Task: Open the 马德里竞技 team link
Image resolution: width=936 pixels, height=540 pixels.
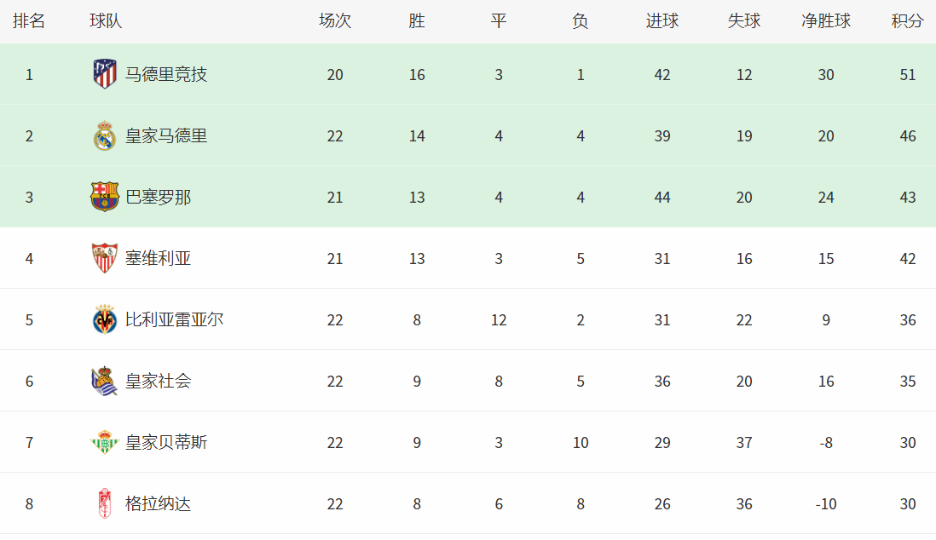Action: [x=166, y=75]
